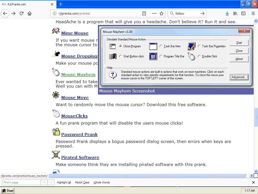Image resolution: width=258 pixels, height=194 pixels.
Task: Go forward one page in the browser
Action: [x=14, y=13]
